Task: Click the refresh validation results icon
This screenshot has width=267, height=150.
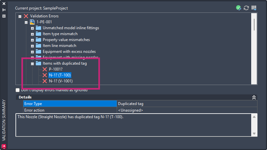Action: (x=246, y=8)
